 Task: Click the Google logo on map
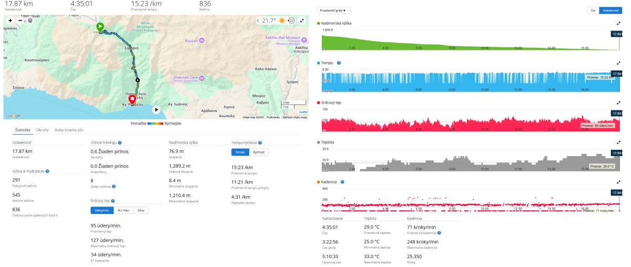coord(13,115)
